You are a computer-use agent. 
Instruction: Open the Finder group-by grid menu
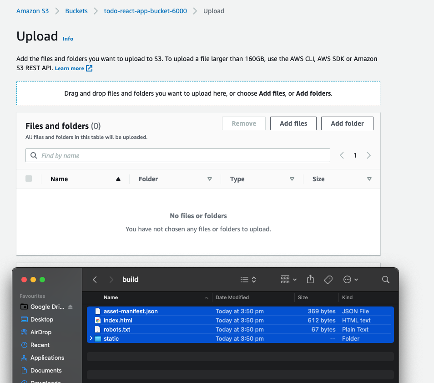pyautogui.click(x=289, y=280)
